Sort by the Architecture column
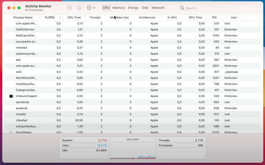265x165 pixels. point(147,17)
